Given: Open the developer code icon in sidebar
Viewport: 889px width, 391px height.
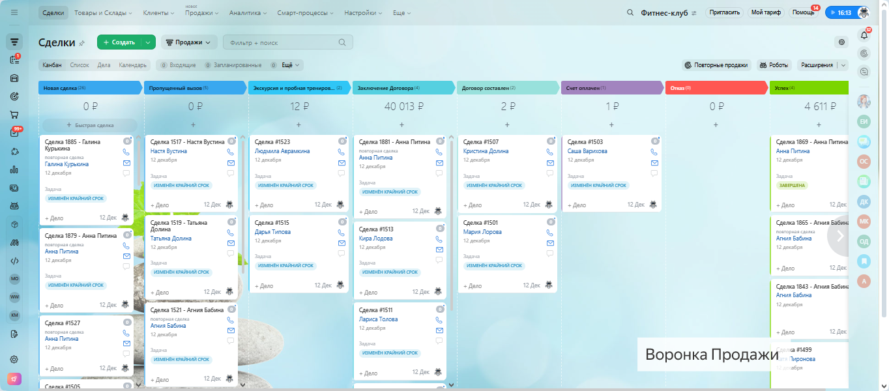Looking at the screenshot, I should pos(14,261).
